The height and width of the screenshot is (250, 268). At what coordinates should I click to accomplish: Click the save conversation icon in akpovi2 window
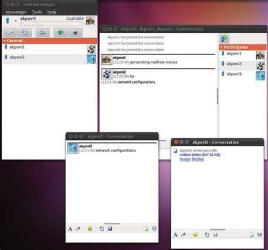click(x=215, y=235)
